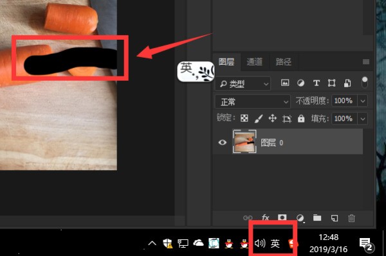
Task: Hide layer 图层 0 with eye icon
Action: click(x=223, y=142)
